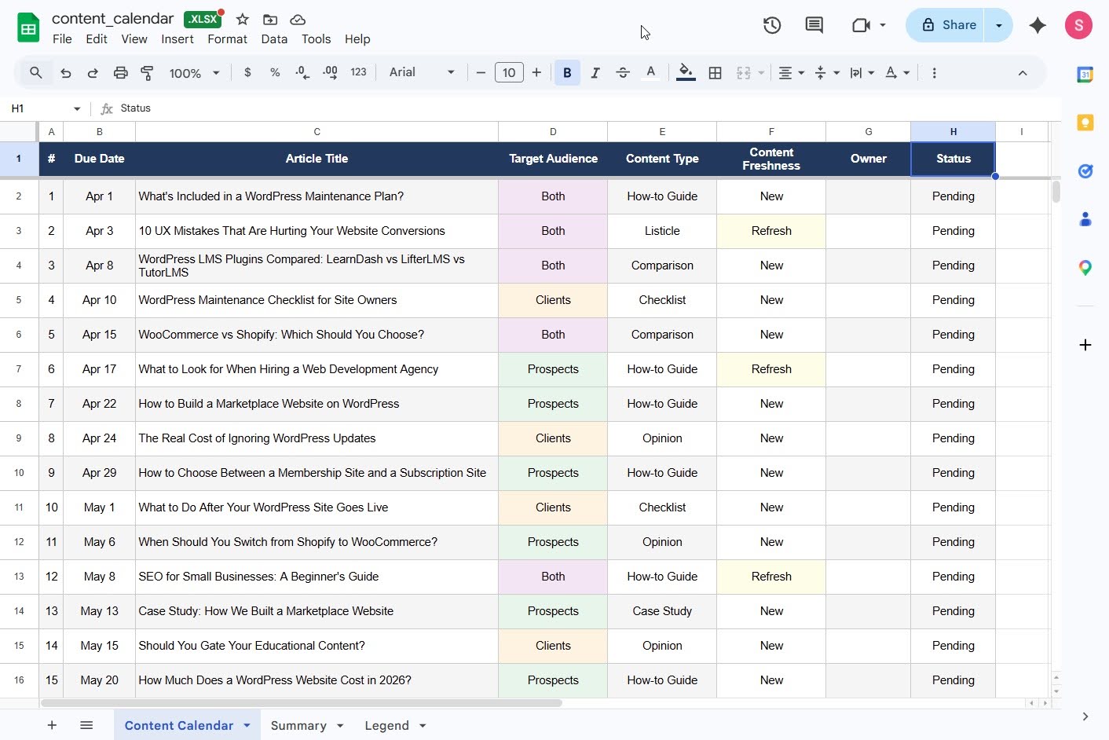Open the Gemini sparkle assistant
Screen dimensions: 1109x740
(x=1038, y=25)
